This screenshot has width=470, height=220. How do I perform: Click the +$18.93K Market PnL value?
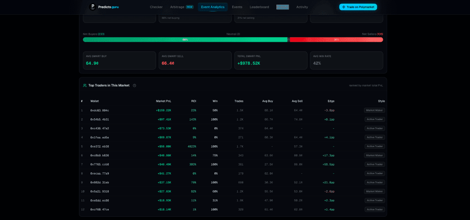[164, 200]
